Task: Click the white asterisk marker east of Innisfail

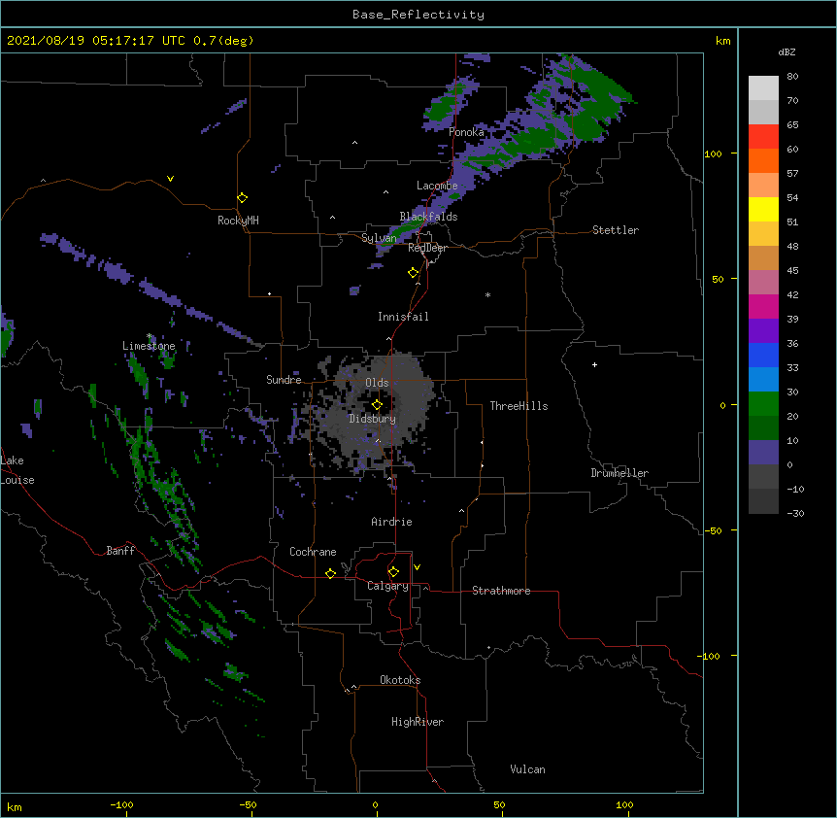Action: tap(487, 294)
